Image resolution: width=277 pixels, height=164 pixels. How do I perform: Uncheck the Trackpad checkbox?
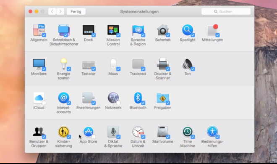pyautogui.click(x=143, y=69)
